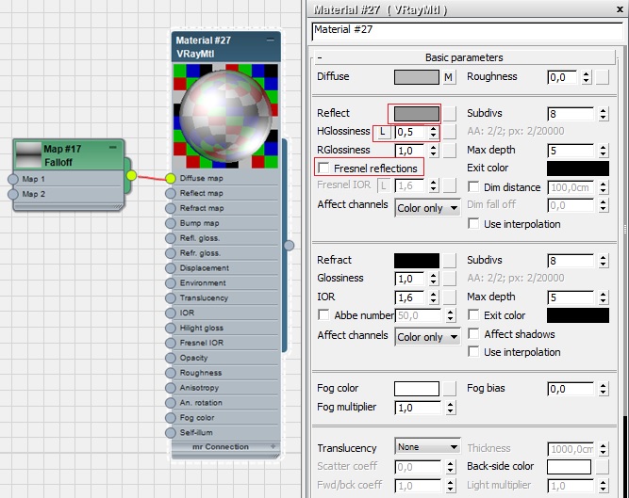Open the reflection Exit color swatch
This screenshot has width=629, height=498.
pos(578,169)
